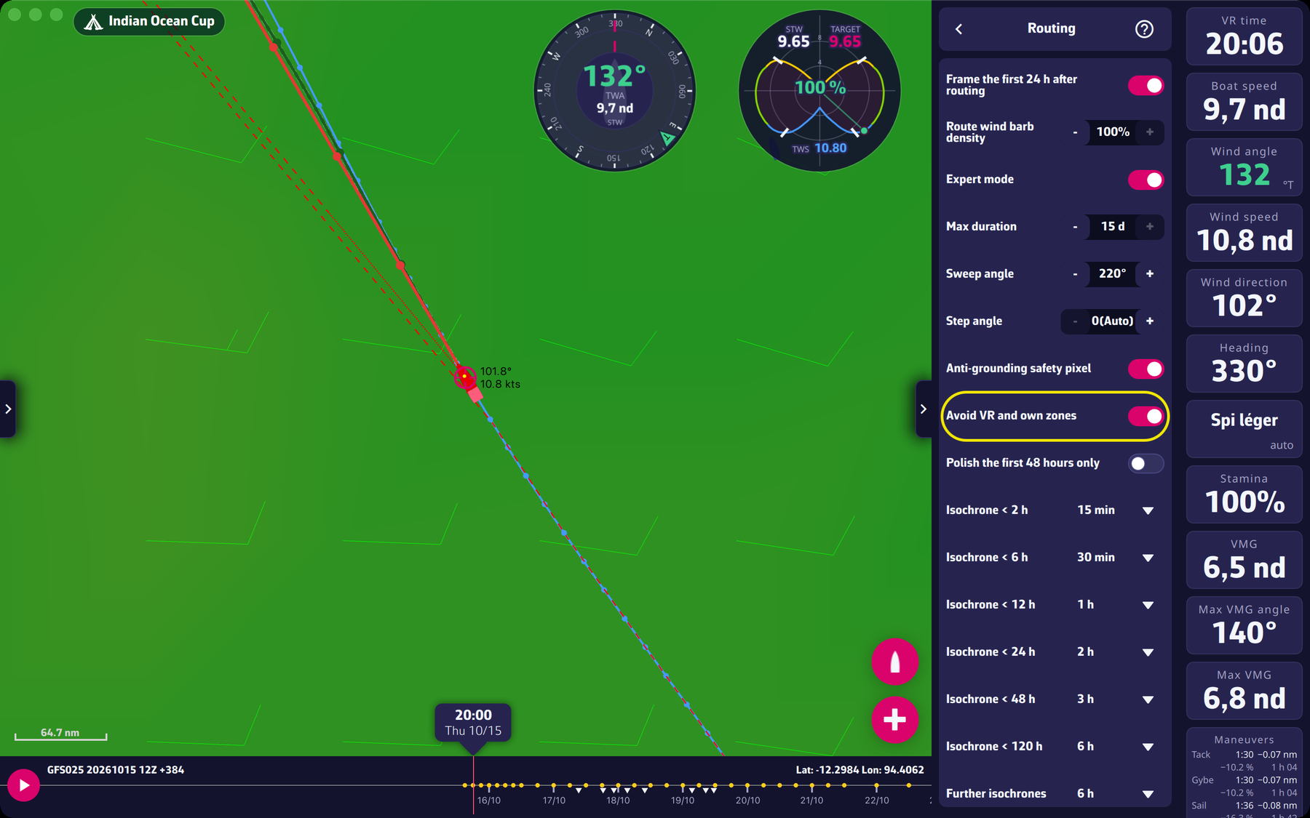1310x818 pixels.
Task: Decrease Step angle value
Action: point(1075,321)
